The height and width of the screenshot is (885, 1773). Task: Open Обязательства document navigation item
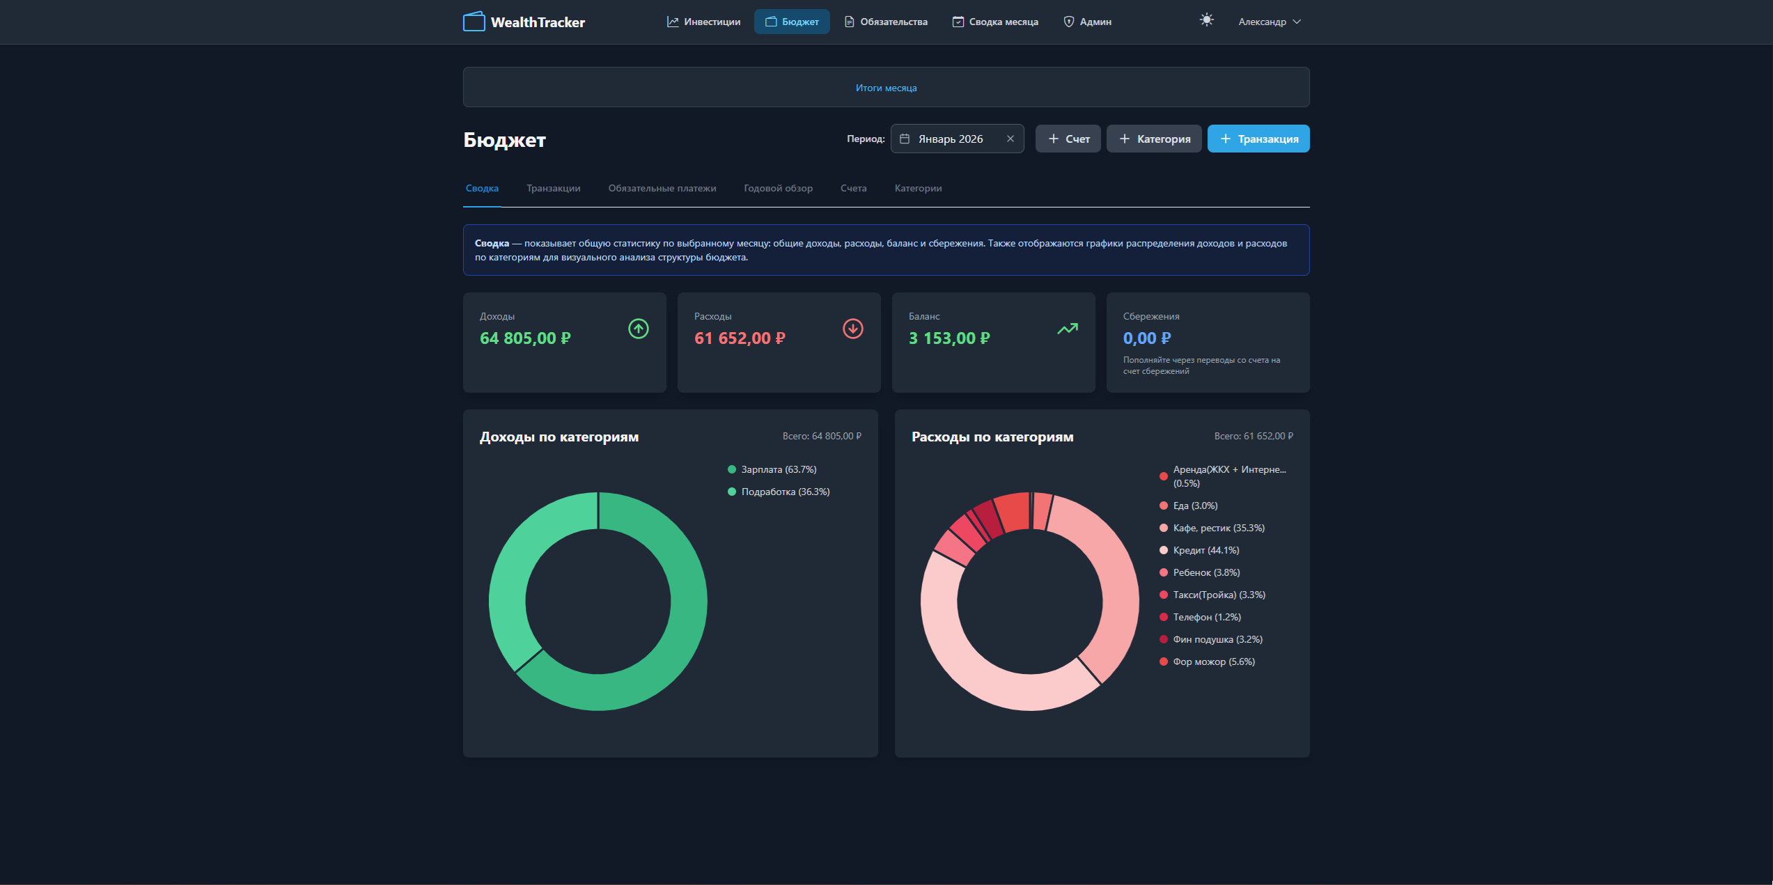click(x=886, y=22)
